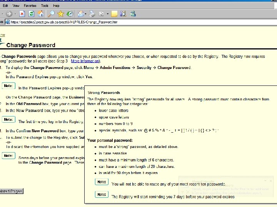The height and width of the screenshot is (207, 277).
Task: Click Note label beside 'In the Password Expires pop-up'
Action: tap(8, 86)
